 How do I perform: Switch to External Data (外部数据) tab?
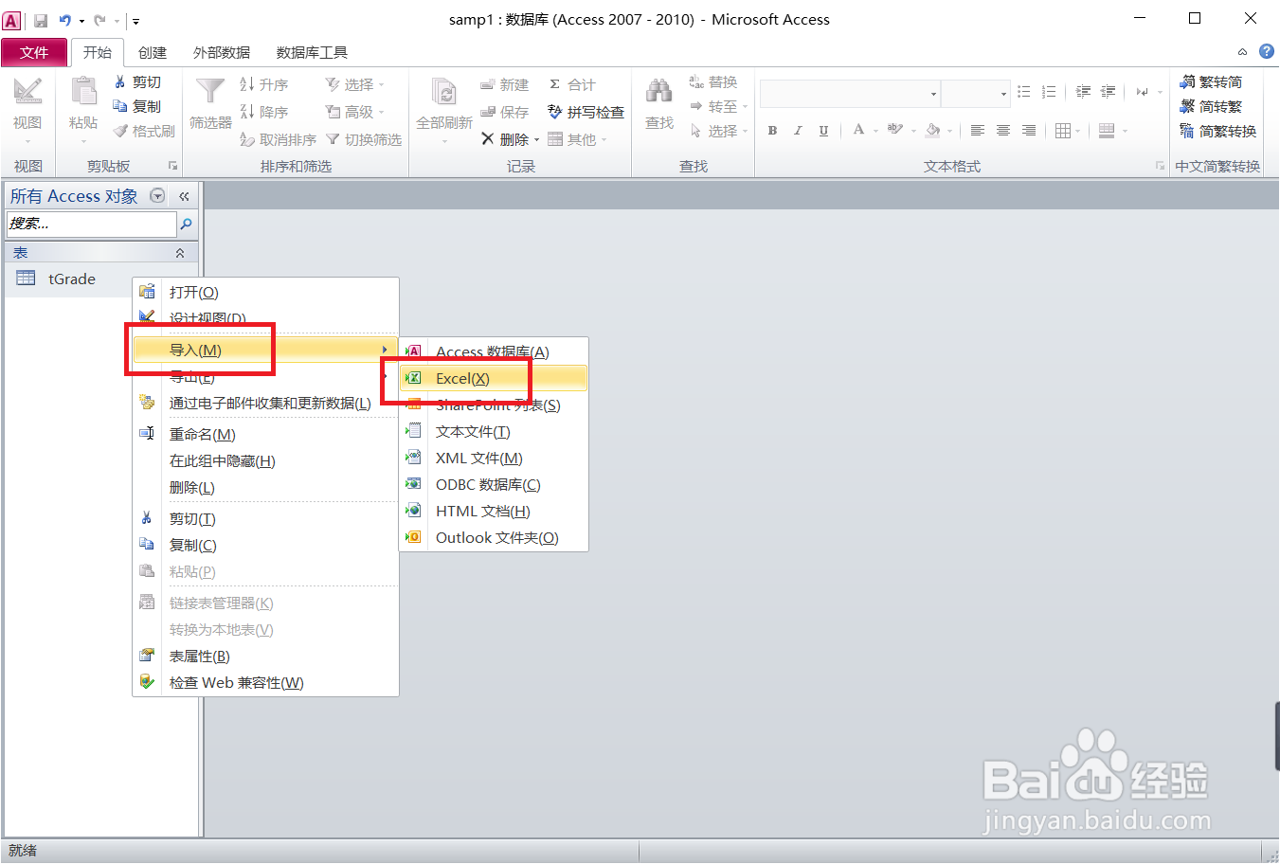click(x=222, y=52)
